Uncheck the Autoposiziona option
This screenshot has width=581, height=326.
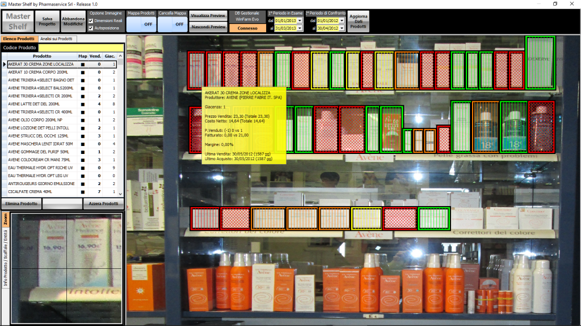91,28
